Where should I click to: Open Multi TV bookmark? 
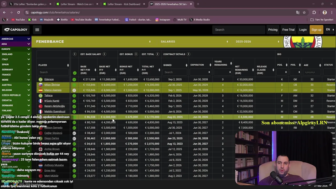pyautogui.click(x=180, y=20)
